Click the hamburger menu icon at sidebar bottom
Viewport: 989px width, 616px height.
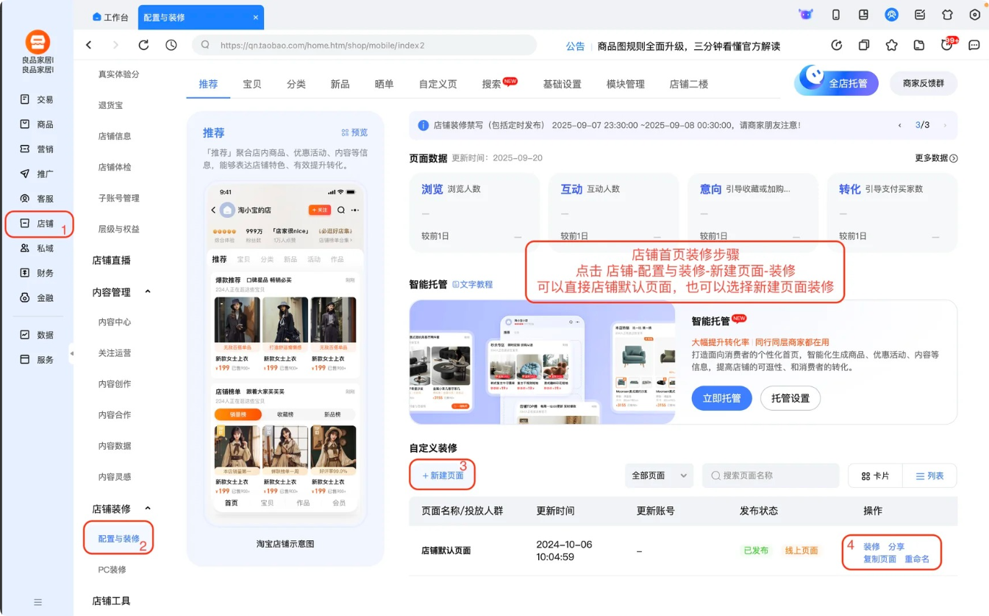click(38, 602)
